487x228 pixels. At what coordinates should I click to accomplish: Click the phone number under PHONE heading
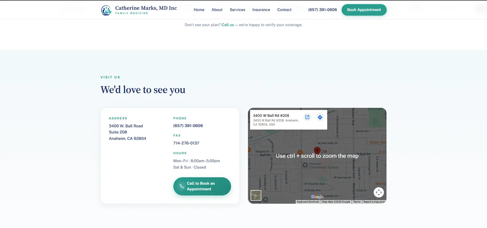click(188, 126)
